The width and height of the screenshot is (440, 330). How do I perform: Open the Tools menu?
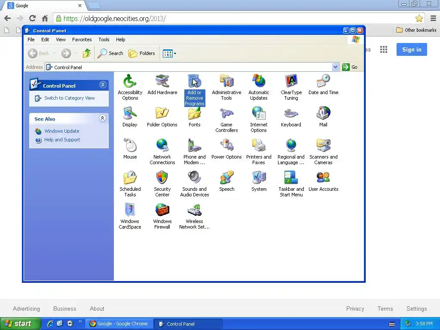pyautogui.click(x=104, y=40)
